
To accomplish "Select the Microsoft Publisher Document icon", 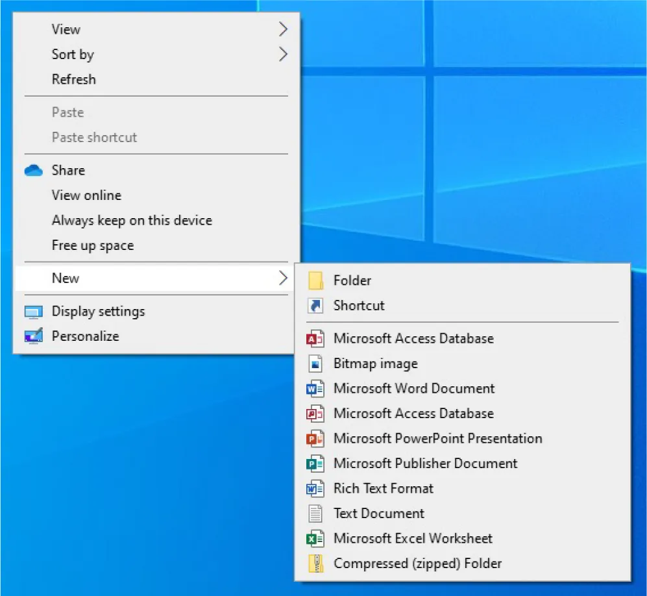I will tap(316, 463).
